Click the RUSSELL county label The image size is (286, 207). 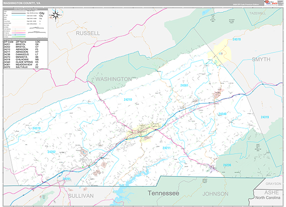(x=88, y=33)
